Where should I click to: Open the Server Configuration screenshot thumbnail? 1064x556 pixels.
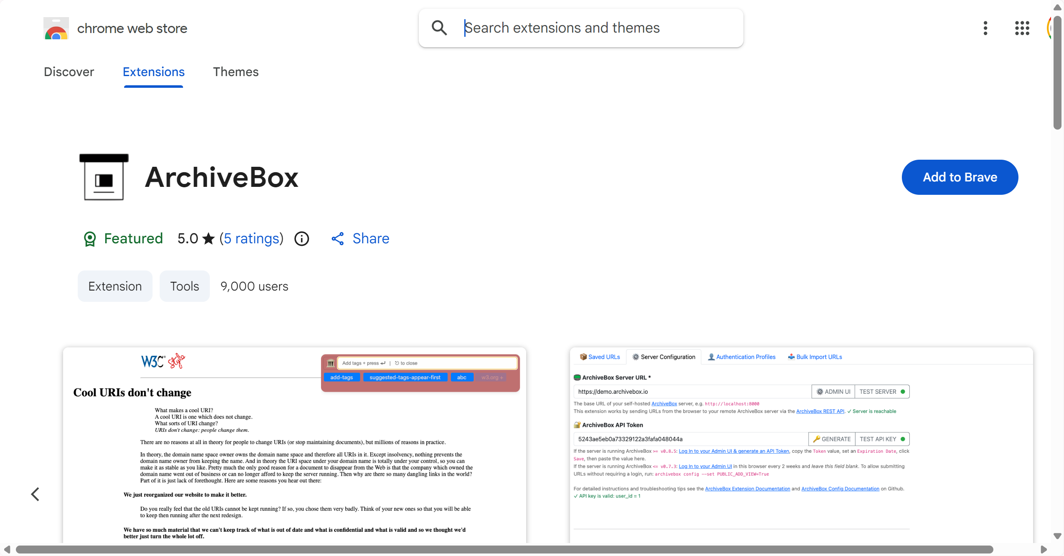[x=802, y=445]
